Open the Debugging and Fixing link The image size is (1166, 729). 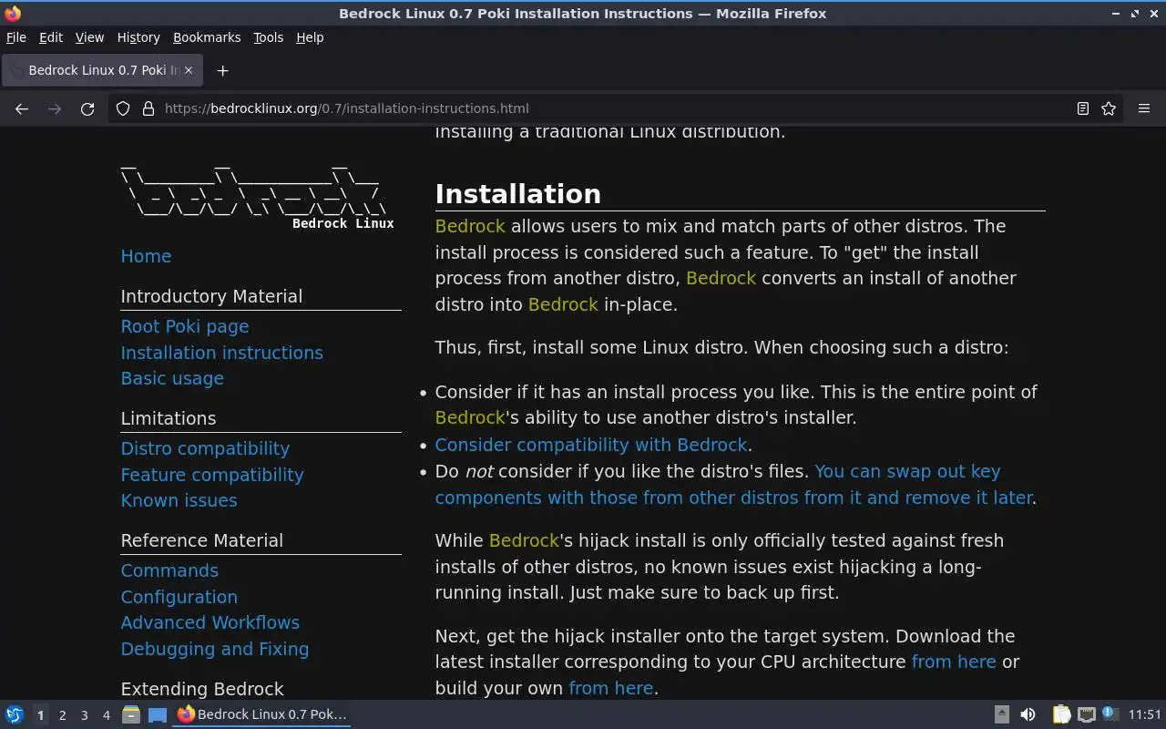(x=215, y=649)
